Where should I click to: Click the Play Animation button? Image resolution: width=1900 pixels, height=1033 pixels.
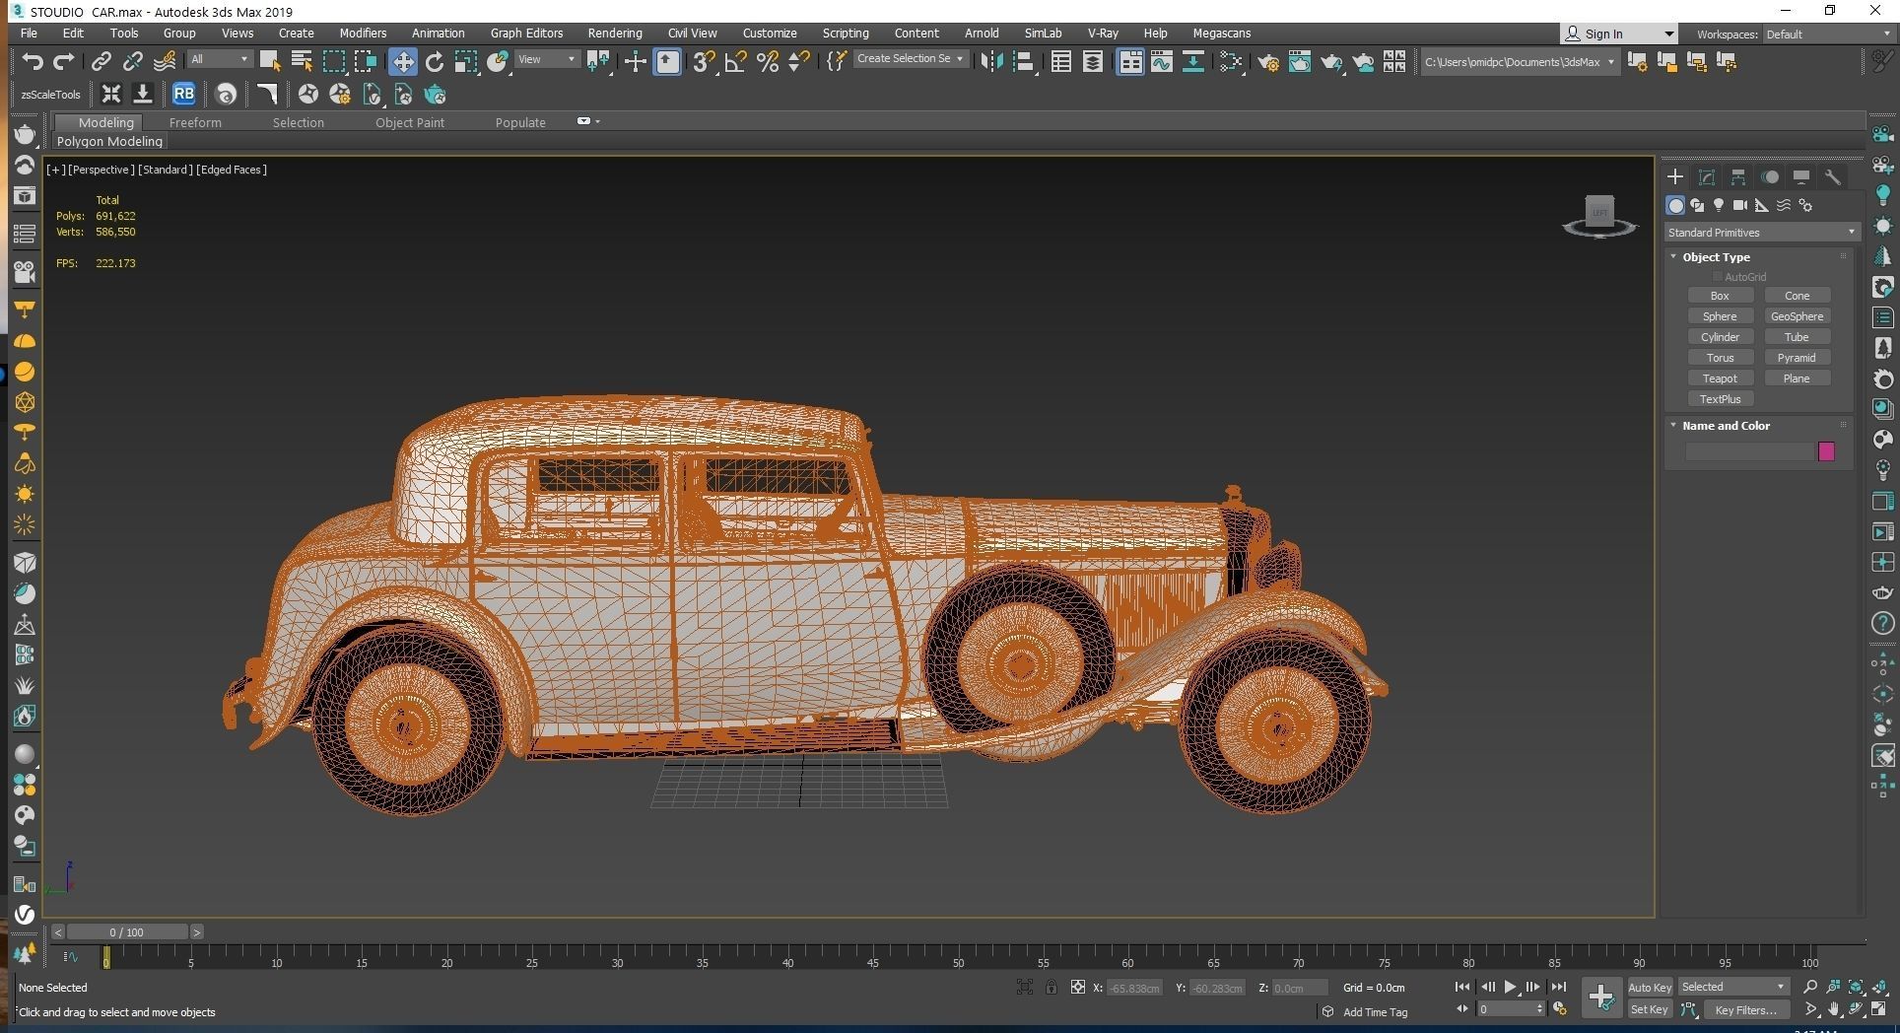click(x=1510, y=987)
